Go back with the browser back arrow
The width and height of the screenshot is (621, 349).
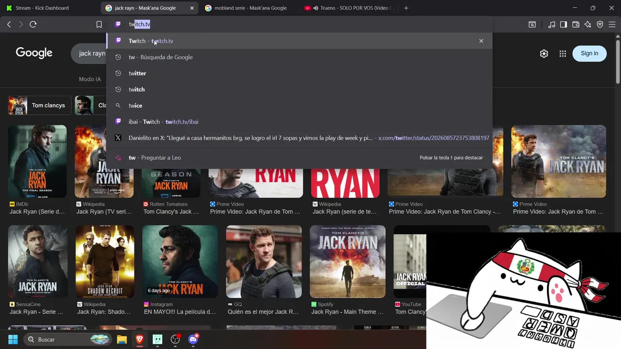coord(9,24)
